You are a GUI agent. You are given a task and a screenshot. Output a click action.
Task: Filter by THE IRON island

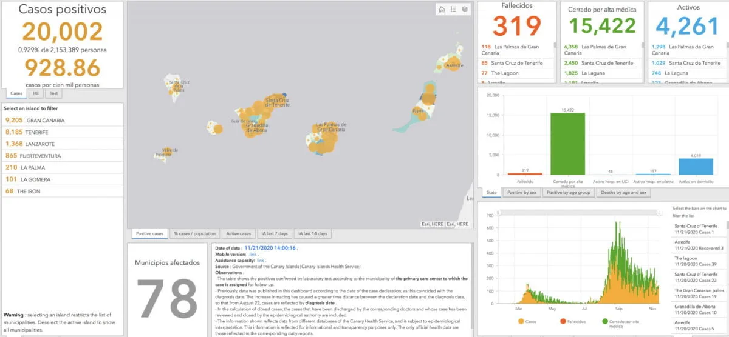click(63, 191)
